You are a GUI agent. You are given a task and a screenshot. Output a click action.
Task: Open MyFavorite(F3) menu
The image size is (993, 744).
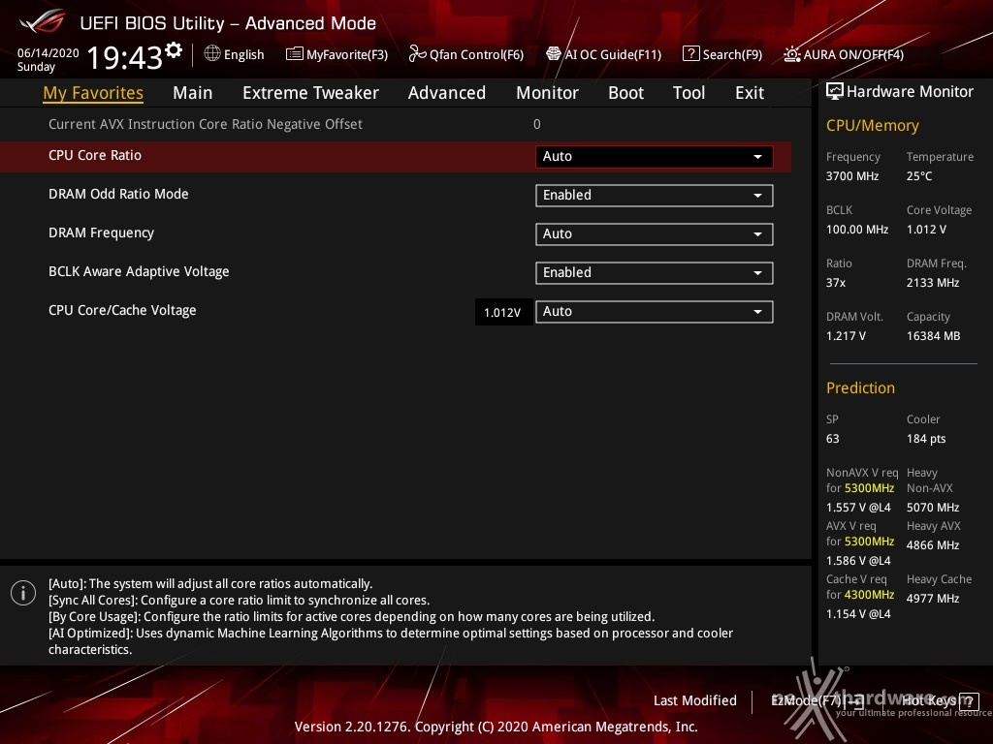pyautogui.click(x=336, y=54)
